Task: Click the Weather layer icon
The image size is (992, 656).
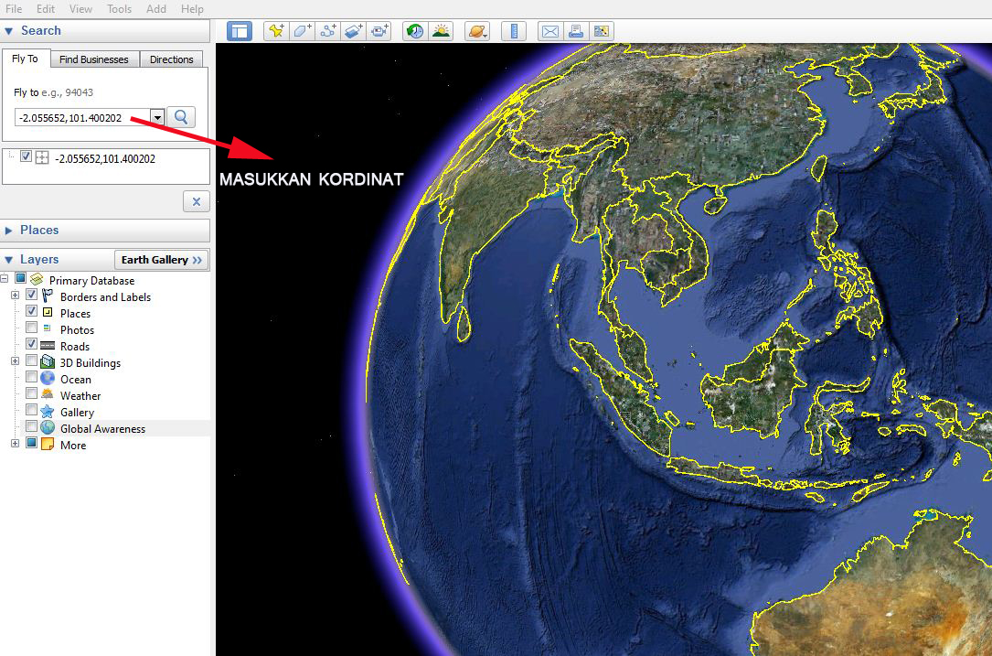Action: point(48,394)
